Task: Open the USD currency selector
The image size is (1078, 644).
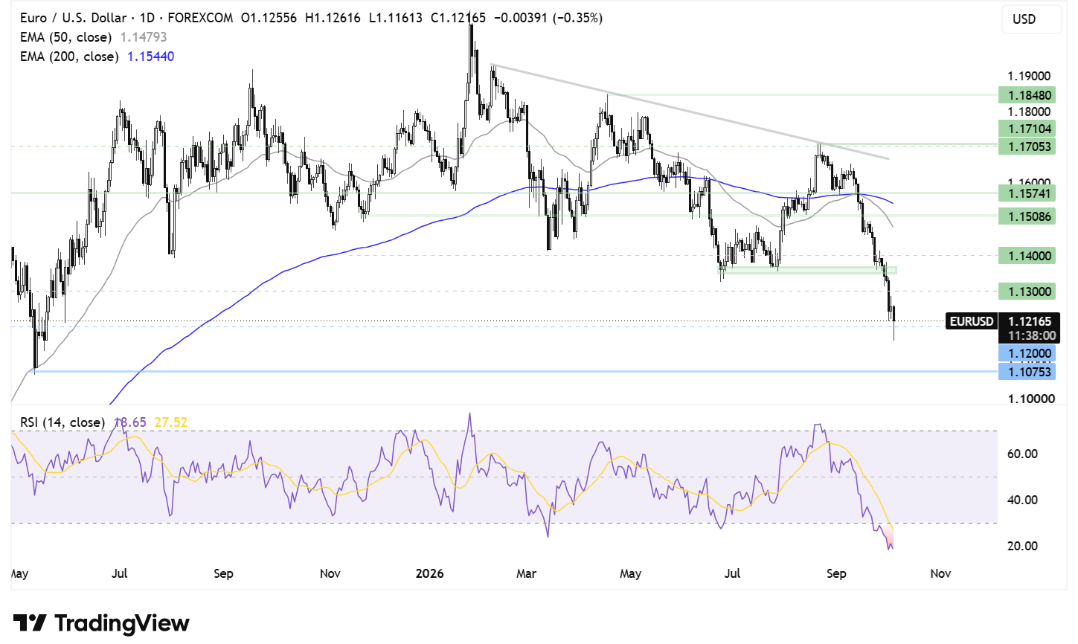Action: coord(1031,19)
